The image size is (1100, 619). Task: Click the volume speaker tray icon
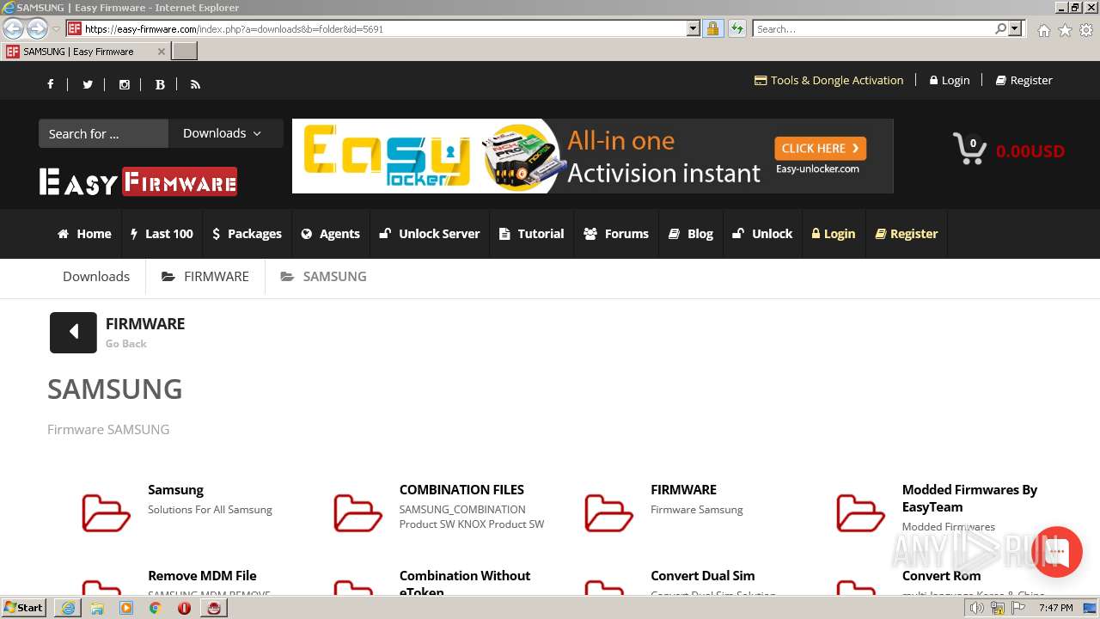976,608
